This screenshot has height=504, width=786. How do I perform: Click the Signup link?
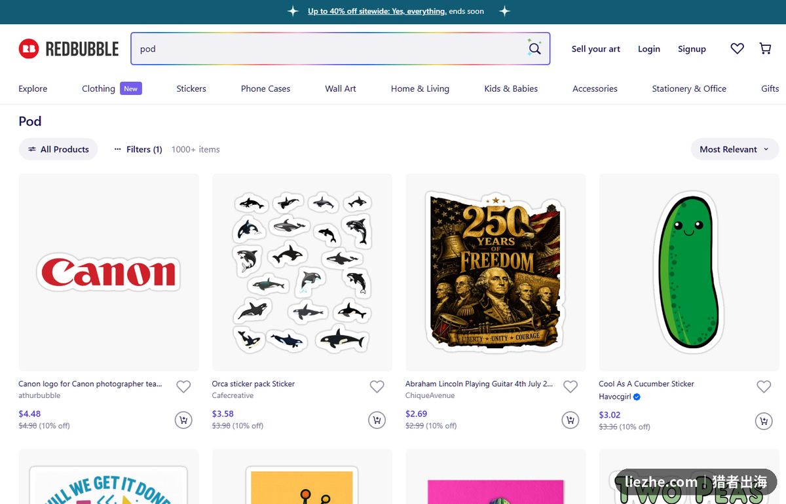pyautogui.click(x=692, y=49)
